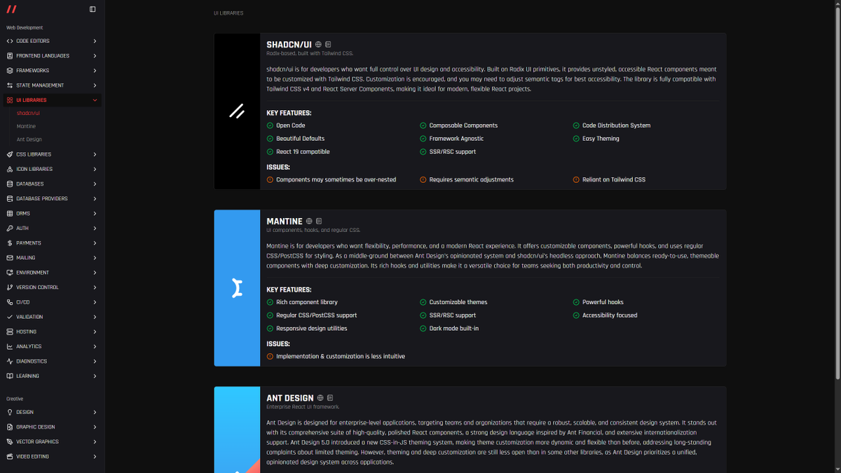
Task: Click the Icon Libraries sidebar icon
Action: tap(10, 169)
